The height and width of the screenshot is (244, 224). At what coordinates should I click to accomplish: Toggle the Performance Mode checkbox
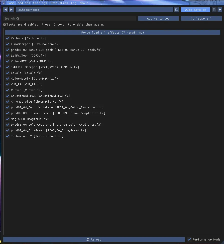click(189, 239)
